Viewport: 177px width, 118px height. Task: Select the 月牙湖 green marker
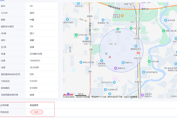pos(118,29)
